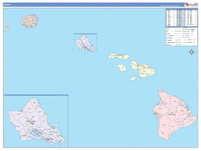Click the pink line sample in the legend
This screenshot has width=201, height=151.
point(178,40)
